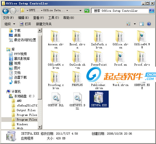The image size is (156, 144).
Task: Open the Office64.zh-cn folder
Action: click(56, 60)
